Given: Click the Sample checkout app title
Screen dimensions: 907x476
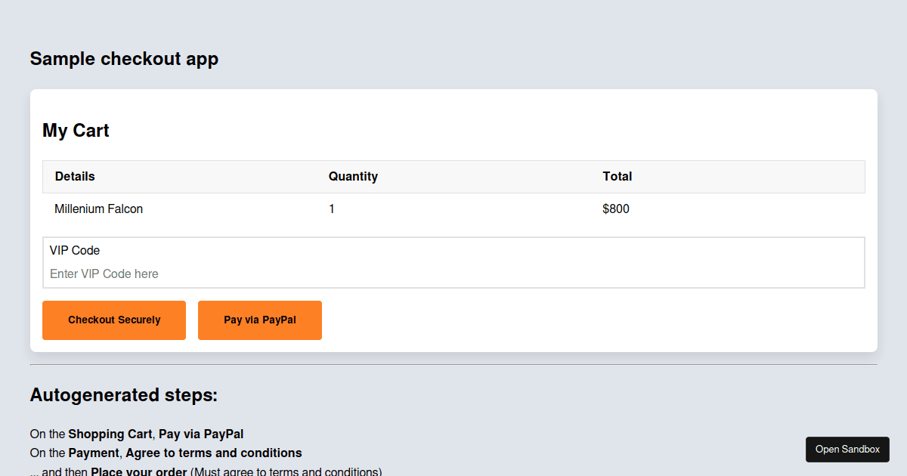Looking at the screenshot, I should point(124,58).
